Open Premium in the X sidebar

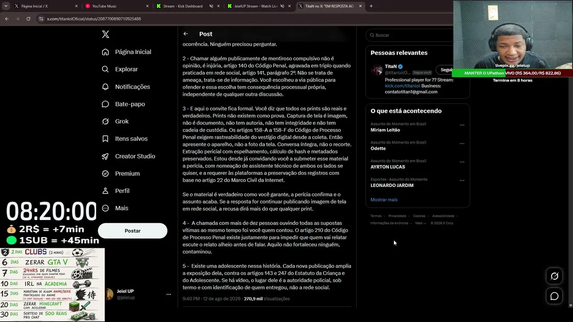coord(121,174)
